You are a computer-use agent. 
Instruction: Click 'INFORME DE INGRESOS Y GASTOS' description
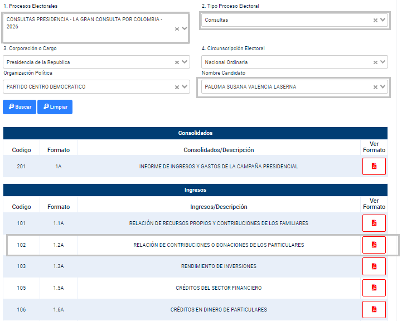(x=219, y=167)
